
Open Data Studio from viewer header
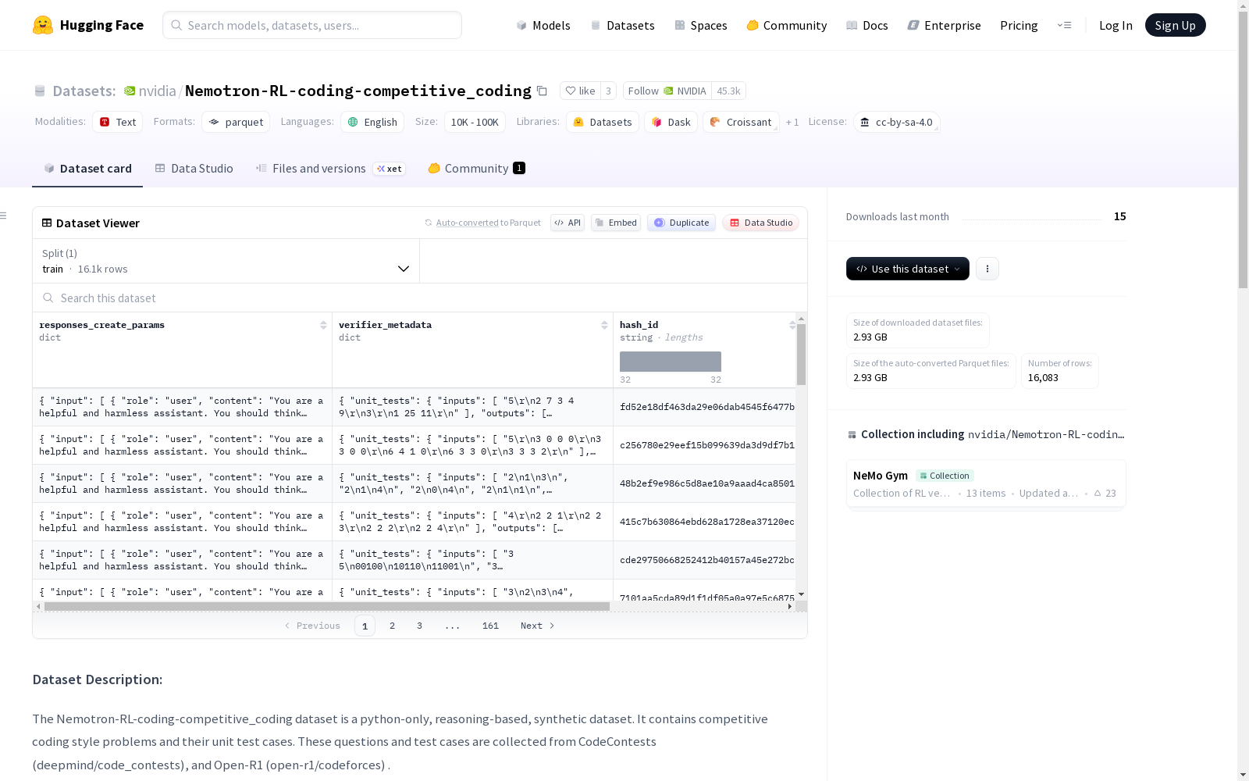[760, 223]
